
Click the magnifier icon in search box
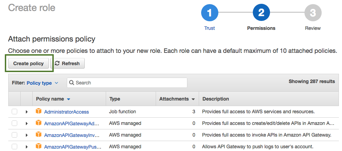pyautogui.click(x=72, y=83)
